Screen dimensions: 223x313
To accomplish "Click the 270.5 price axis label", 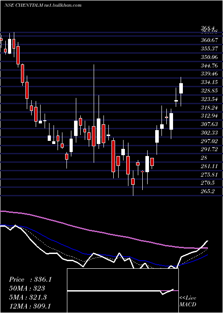I will tap(208, 183).
